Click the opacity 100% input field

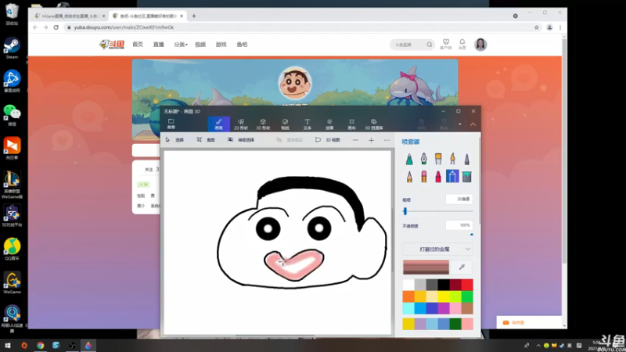(459, 225)
